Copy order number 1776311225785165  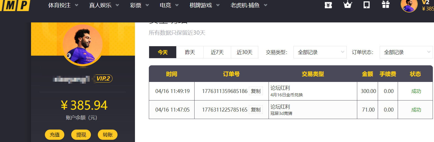click(x=256, y=110)
